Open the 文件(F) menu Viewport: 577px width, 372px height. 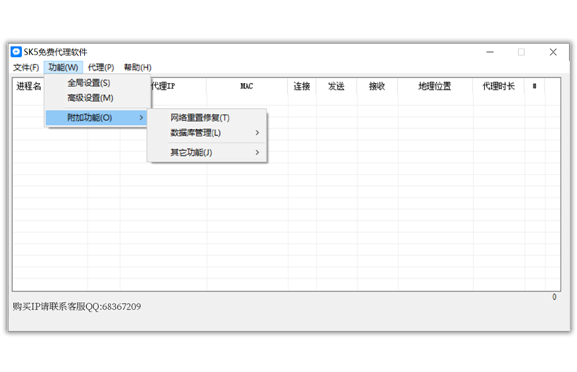pyautogui.click(x=26, y=67)
